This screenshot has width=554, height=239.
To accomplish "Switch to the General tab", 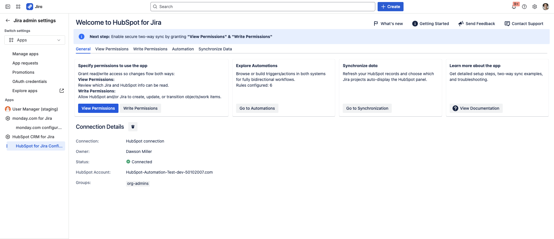I will (x=83, y=49).
